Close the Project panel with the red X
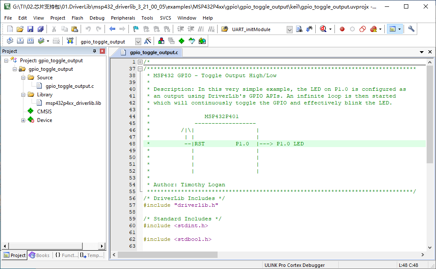The image size is (436, 269). pos(102,51)
